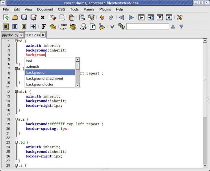
Task: Click the first box-model square icon
Action: point(6,27)
